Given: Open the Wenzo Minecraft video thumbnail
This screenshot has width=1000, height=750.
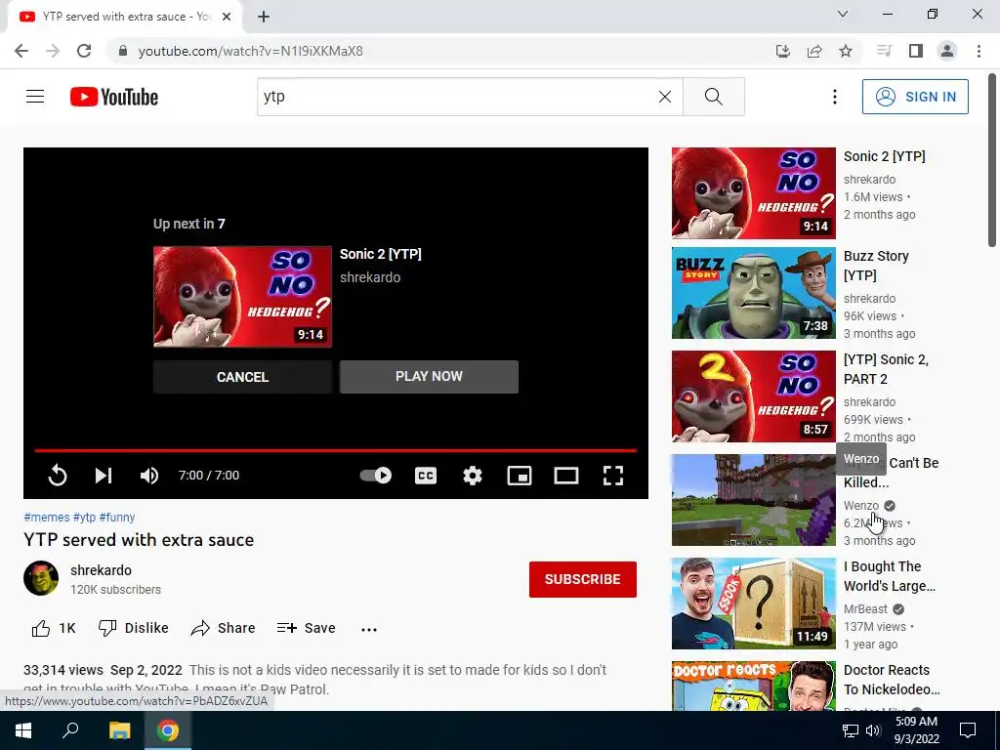Looking at the screenshot, I should pos(753,500).
